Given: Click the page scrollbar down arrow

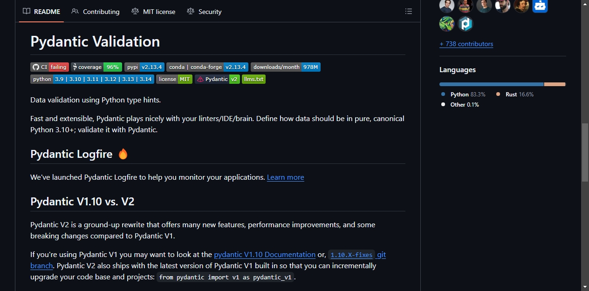Looking at the screenshot, I should [x=585, y=287].
